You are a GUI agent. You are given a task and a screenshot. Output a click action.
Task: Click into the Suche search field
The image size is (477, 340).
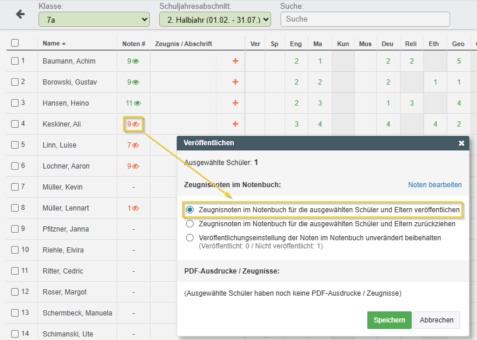pyautogui.click(x=365, y=19)
